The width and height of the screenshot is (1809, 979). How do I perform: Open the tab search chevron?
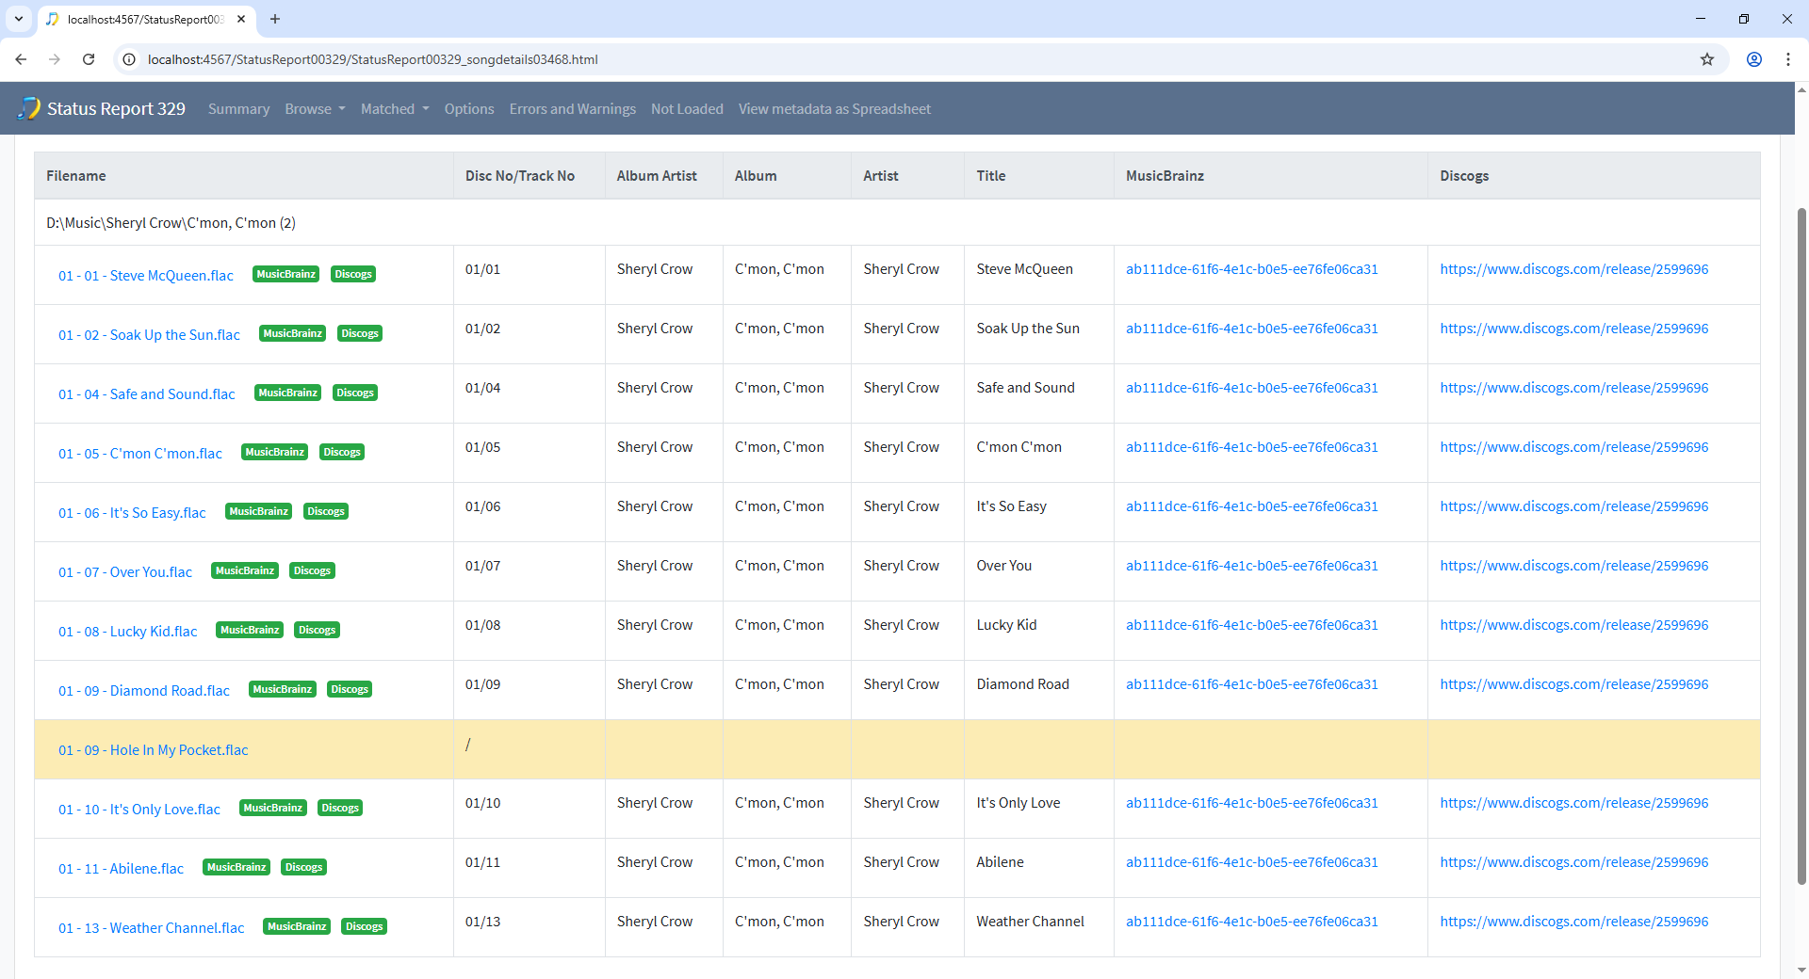coord(19,19)
